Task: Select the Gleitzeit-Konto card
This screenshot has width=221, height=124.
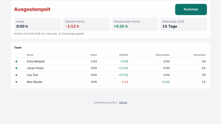Action: point(86,24)
